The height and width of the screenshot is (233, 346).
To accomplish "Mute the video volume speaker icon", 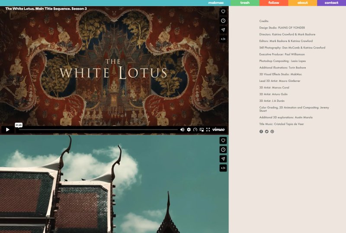I will pos(182,129).
